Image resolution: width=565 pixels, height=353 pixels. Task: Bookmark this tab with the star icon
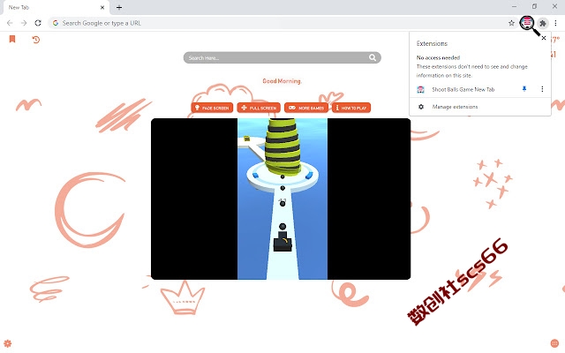[x=511, y=23]
